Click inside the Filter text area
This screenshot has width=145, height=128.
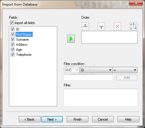(x=101, y=97)
